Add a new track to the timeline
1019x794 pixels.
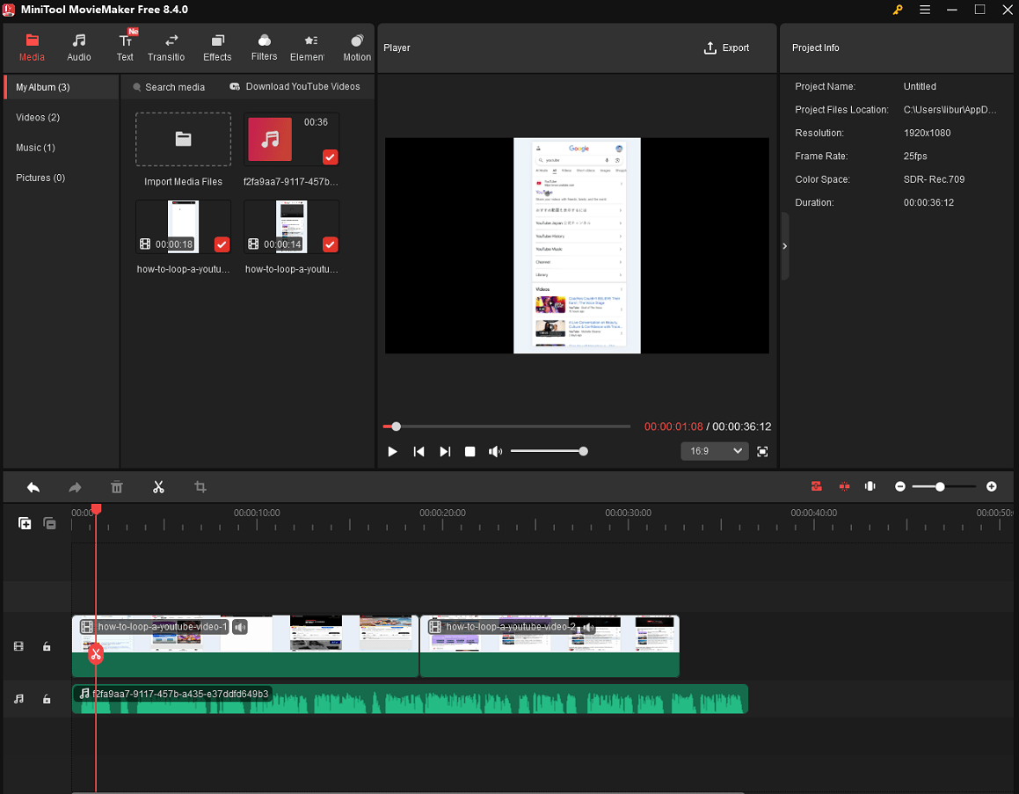pyautogui.click(x=25, y=522)
